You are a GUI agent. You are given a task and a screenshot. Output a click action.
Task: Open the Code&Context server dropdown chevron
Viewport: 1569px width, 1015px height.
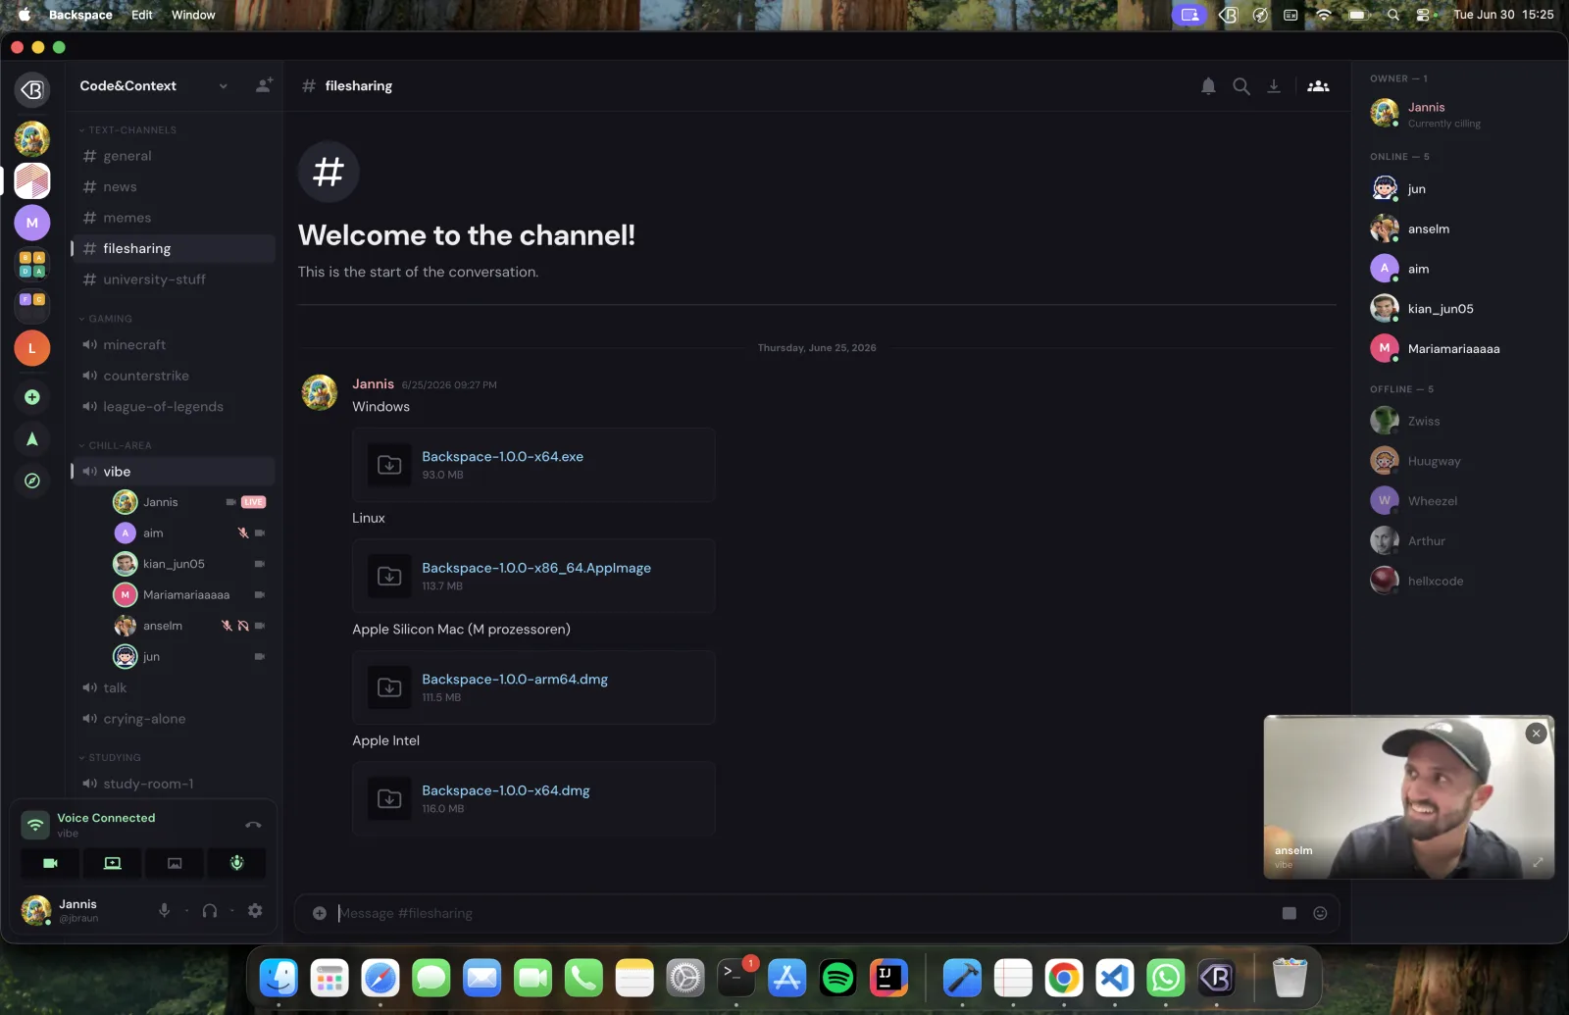[224, 86]
